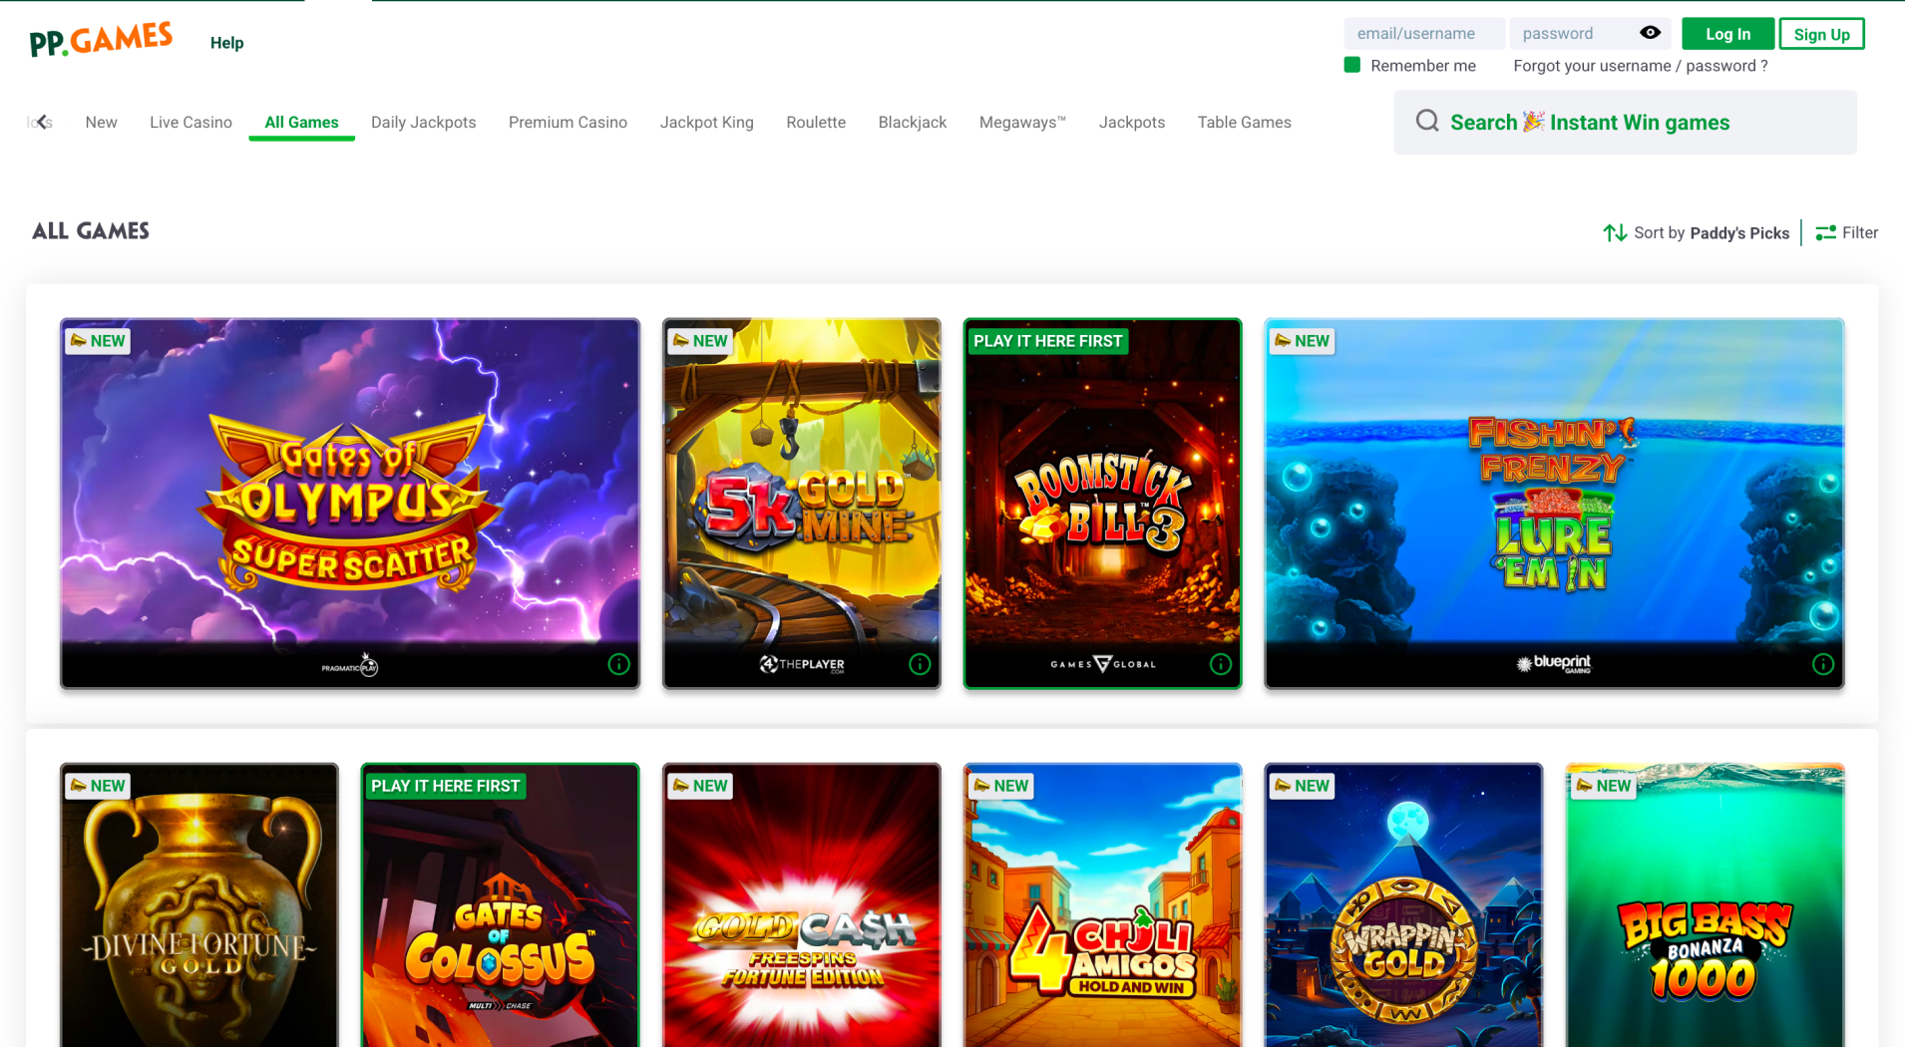Open info icon on Gates of Olympus Super Scatter

618,664
